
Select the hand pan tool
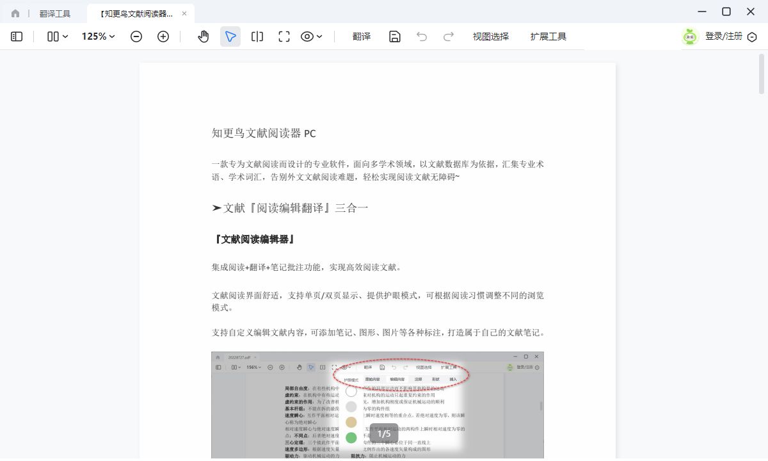[x=204, y=36]
